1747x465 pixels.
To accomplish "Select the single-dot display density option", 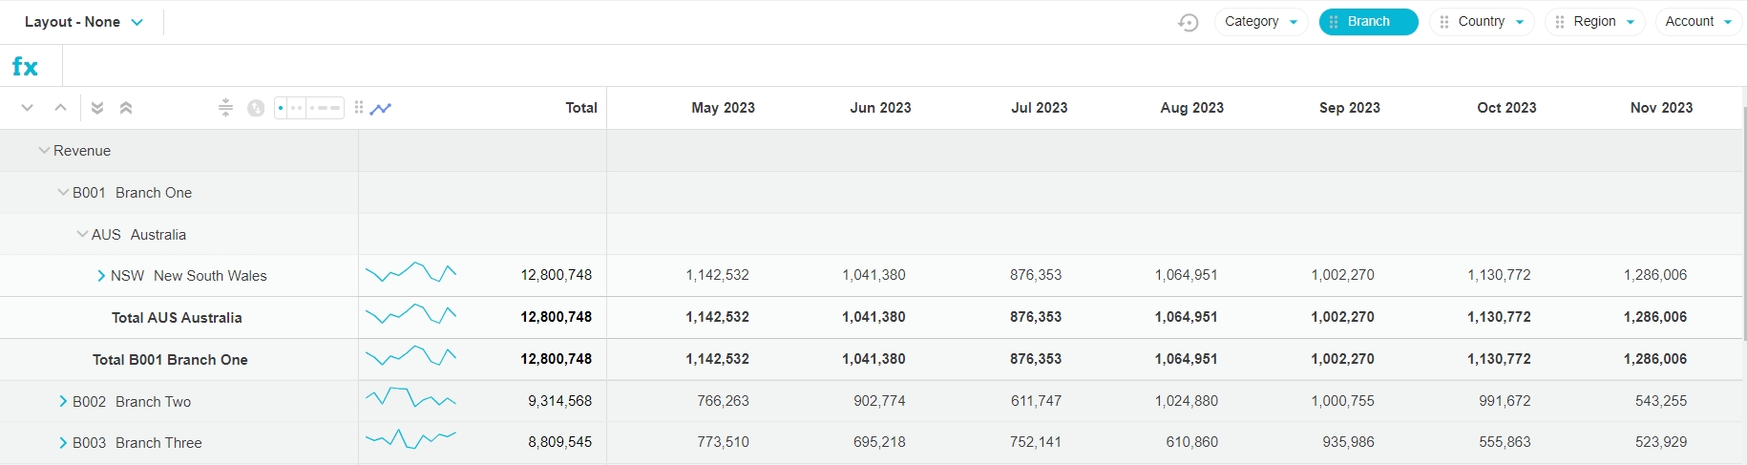I will [281, 108].
